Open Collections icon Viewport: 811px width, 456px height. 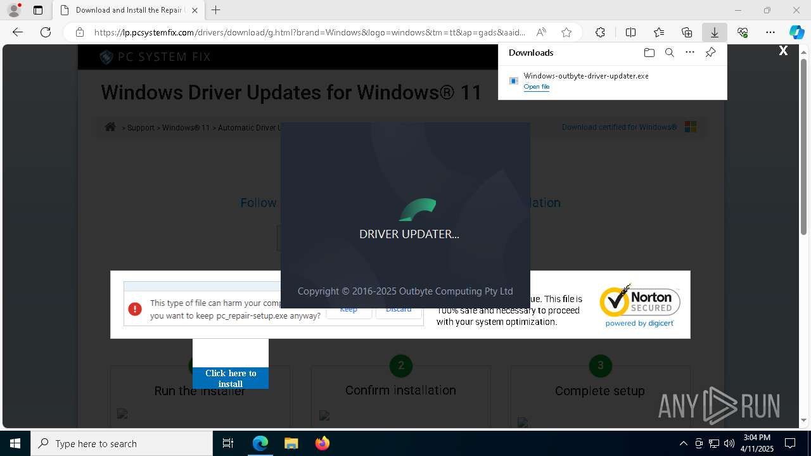coord(687,32)
